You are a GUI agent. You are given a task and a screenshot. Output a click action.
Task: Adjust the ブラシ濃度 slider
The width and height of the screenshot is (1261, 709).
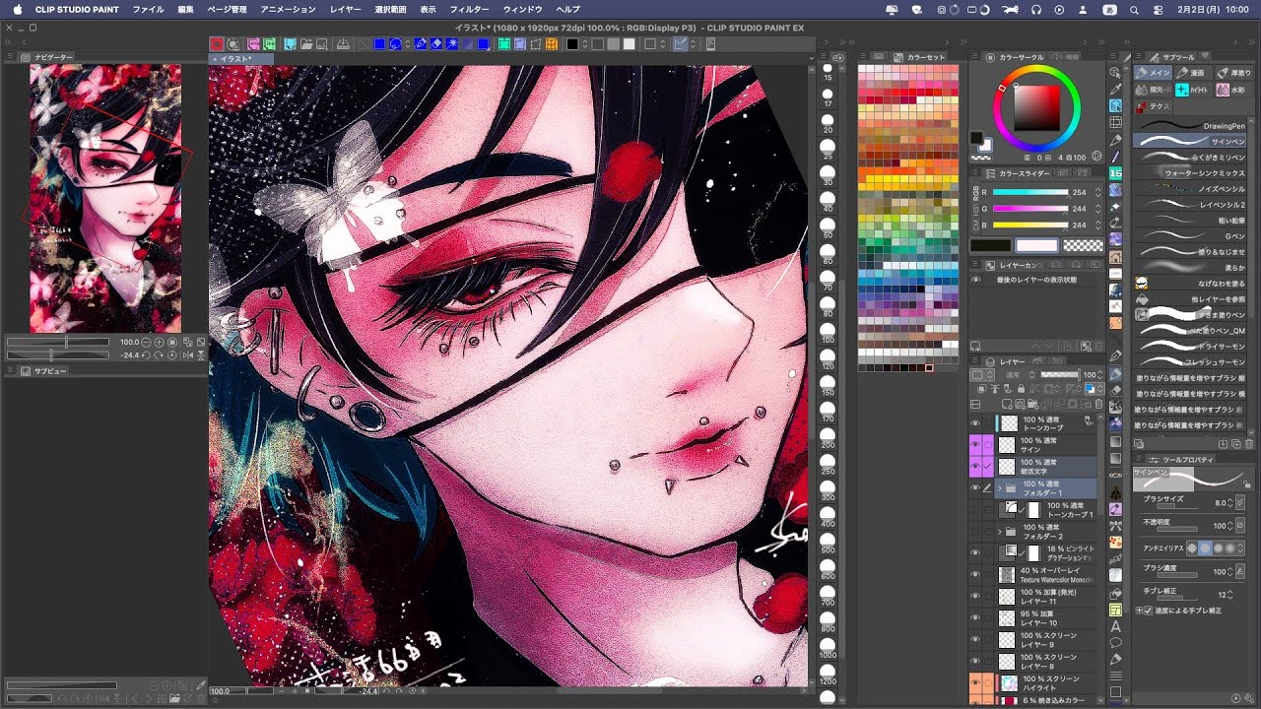point(1177,575)
